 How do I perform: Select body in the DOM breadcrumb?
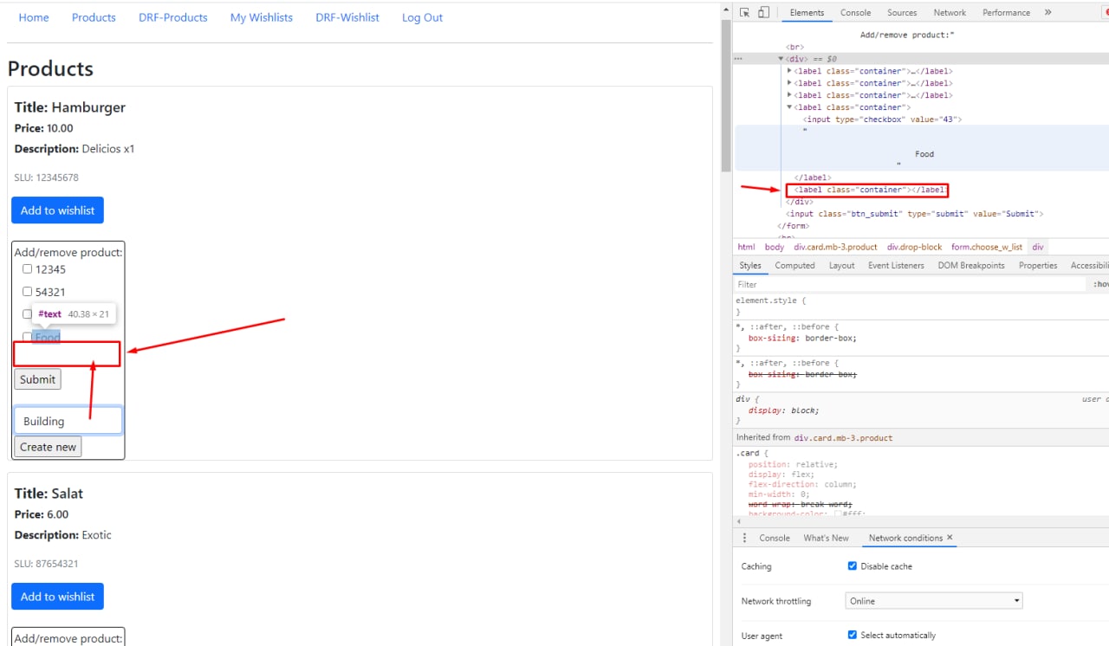pyautogui.click(x=775, y=247)
